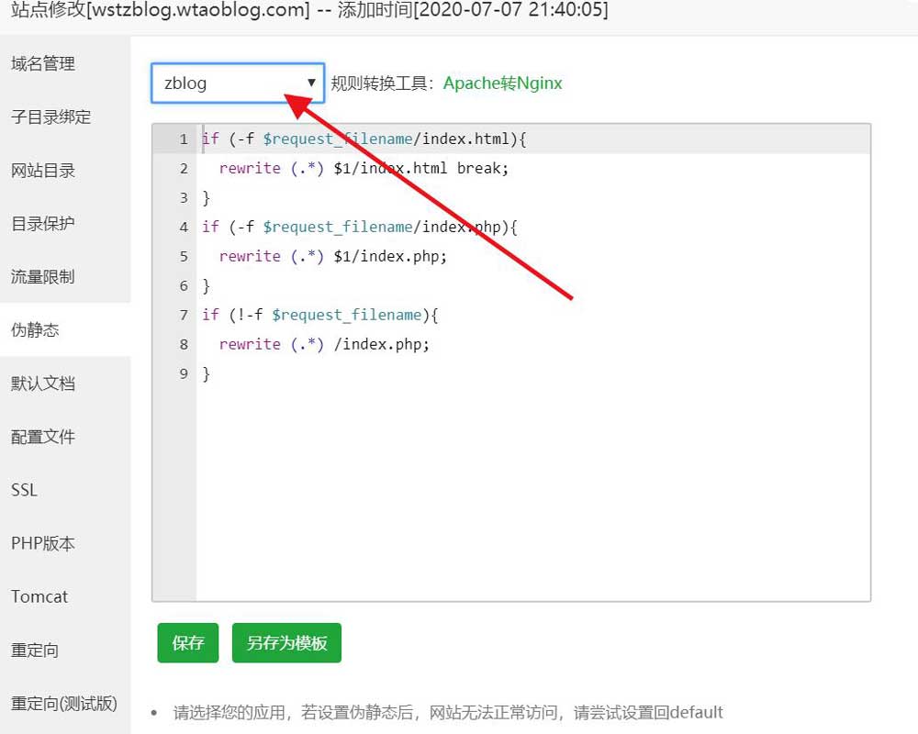Open the Tomcat tab
Screen dimensions: 918x734
(39, 596)
